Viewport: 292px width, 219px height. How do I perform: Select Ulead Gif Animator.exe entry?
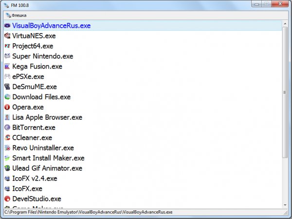143,168
